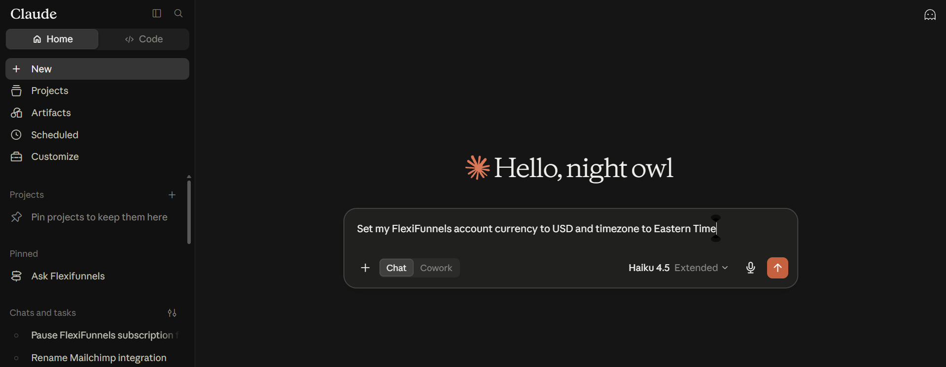Open Projects in sidebar
The height and width of the screenshot is (367, 946).
coord(97,91)
